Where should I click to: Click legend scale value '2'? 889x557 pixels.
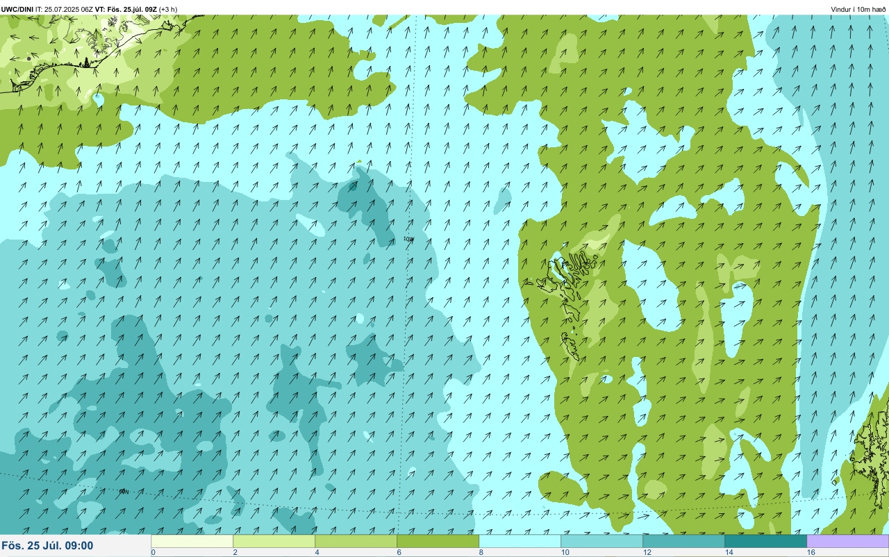[235, 552]
